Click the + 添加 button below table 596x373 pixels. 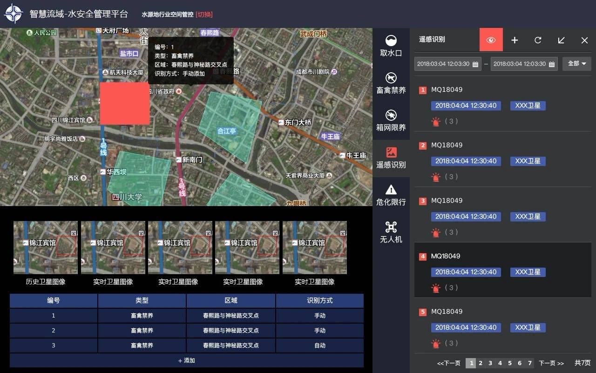pos(186,360)
